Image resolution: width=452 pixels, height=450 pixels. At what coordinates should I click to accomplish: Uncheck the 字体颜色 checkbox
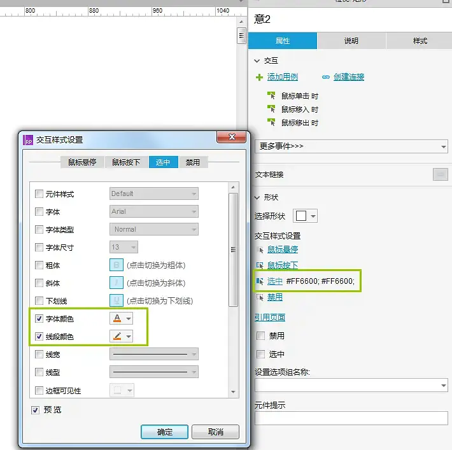(39, 318)
